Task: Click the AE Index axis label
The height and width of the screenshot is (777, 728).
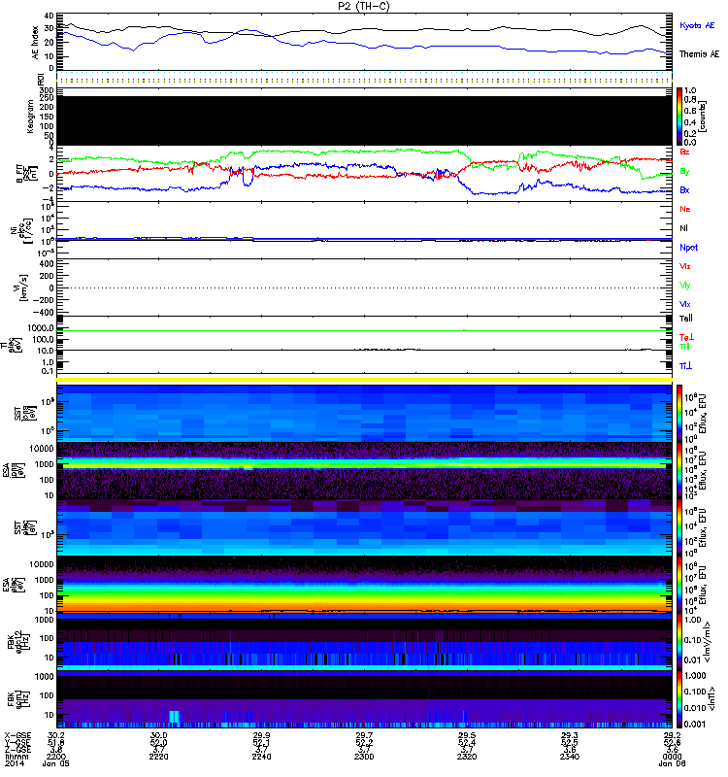Action: click(x=35, y=43)
